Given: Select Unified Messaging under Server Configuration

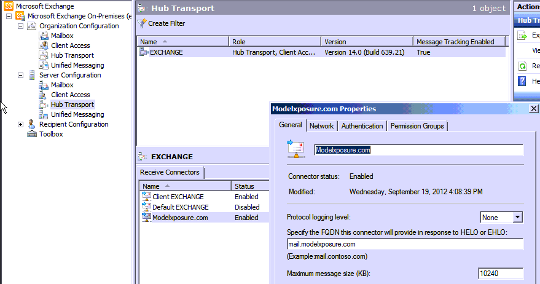Looking at the screenshot, I should [77, 114].
